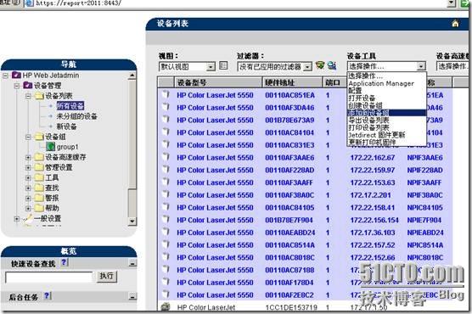Click the browser URL address field
Image resolution: width=472 pixels, height=314 pixels.
coord(241,3)
